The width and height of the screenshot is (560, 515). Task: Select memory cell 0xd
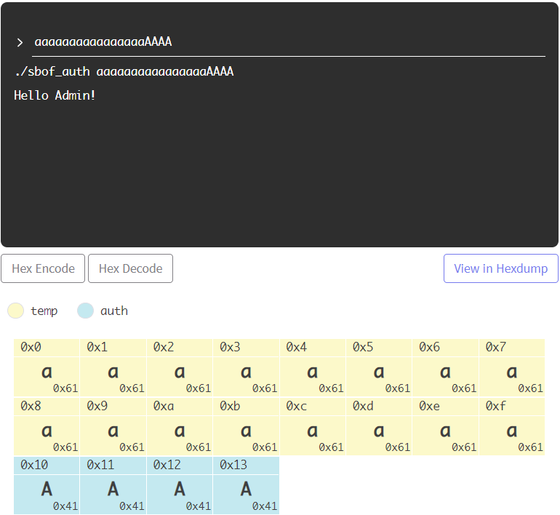tap(379, 427)
